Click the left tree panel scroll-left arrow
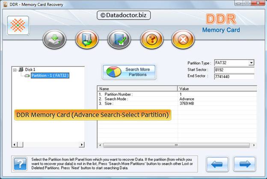 (15, 145)
